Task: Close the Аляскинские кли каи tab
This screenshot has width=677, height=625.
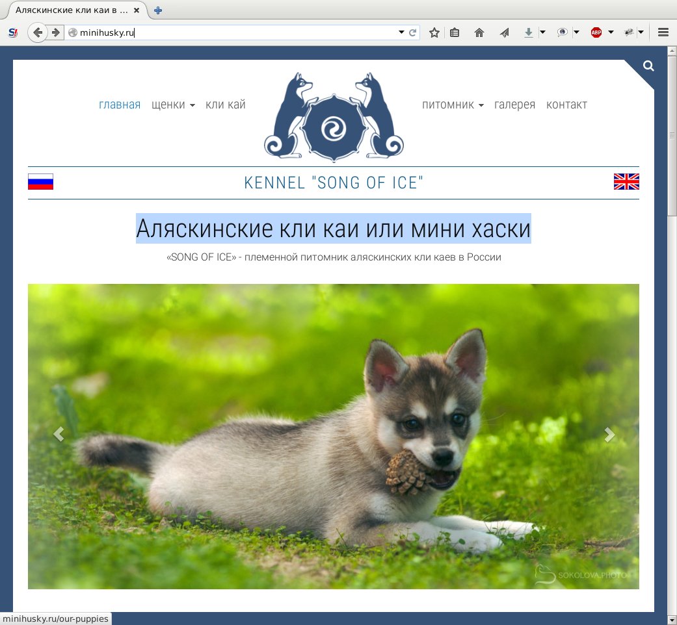Action: tap(137, 10)
